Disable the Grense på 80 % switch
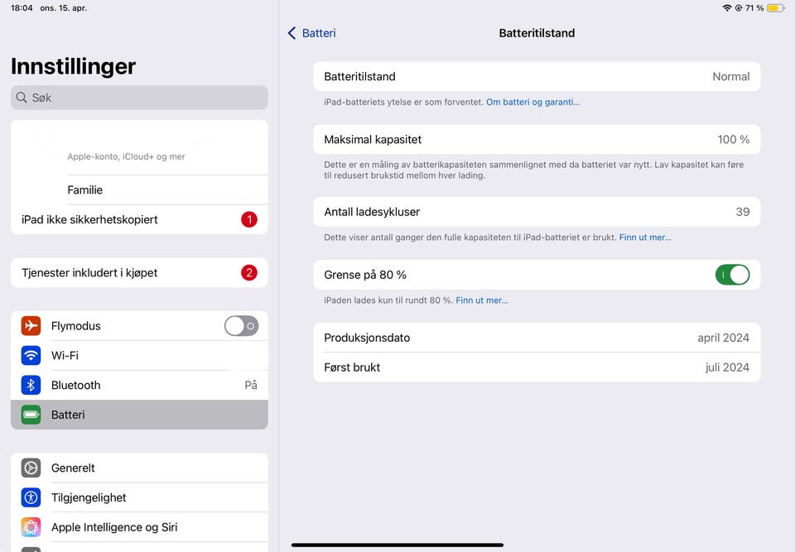795x552 pixels. pyautogui.click(x=732, y=275)
